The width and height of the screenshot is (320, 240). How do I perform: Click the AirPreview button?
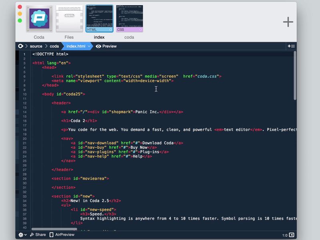62,235
